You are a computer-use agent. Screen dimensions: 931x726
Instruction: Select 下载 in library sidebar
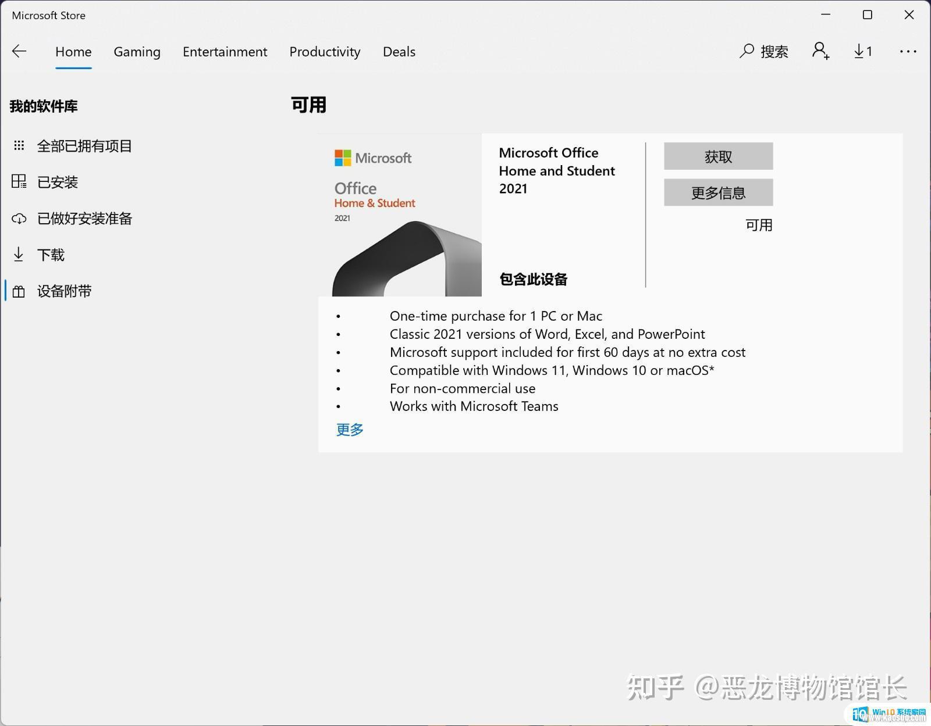51,255
